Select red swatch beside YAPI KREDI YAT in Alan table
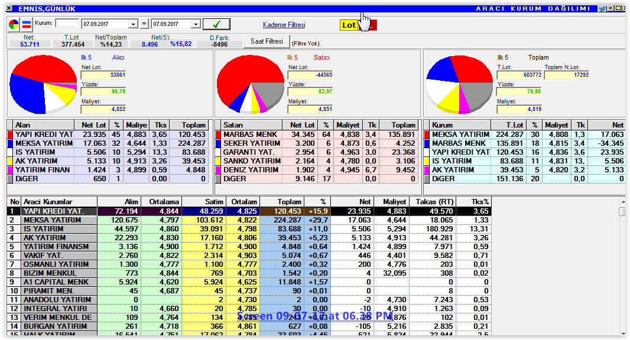 (x=10, y=135)
